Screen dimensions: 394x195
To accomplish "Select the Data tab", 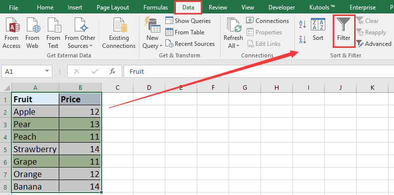I will click(x=188, y=7).
